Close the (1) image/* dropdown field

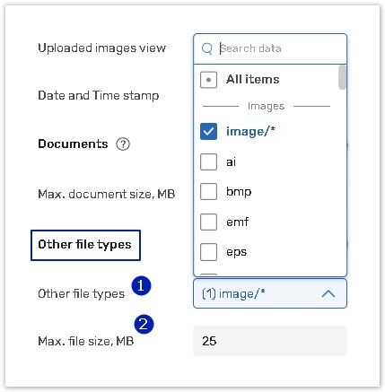click(x=270, y=293)
